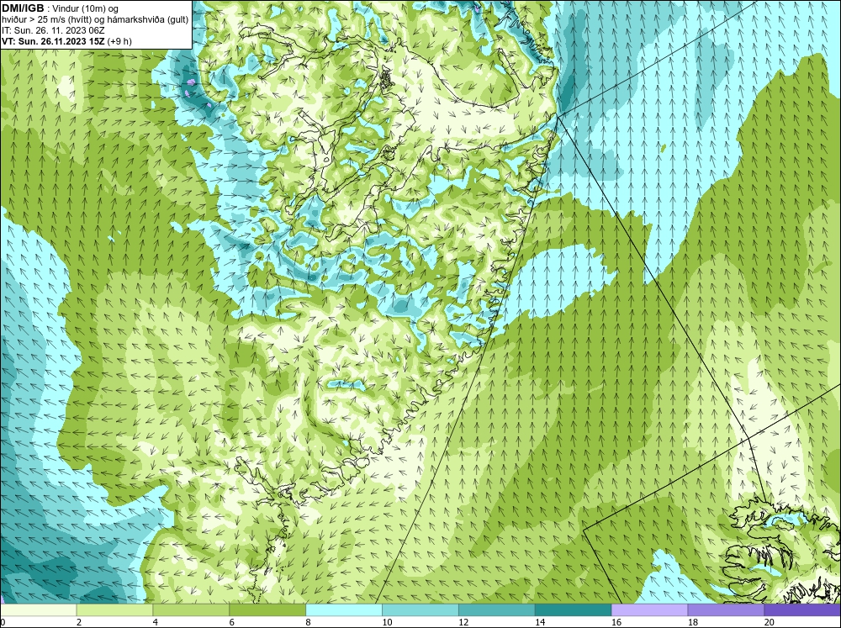Click the light green 2–4 m/s legend swatch
This screenshot has width=841, height=628.
pos(114,610)
